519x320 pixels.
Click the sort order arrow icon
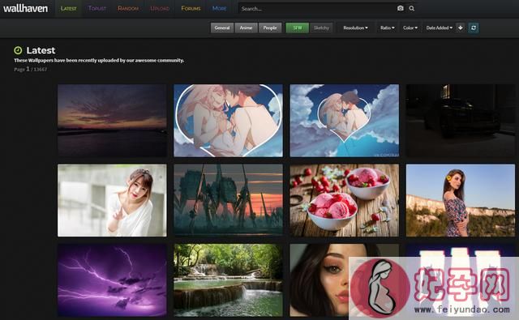pos(461,28)
